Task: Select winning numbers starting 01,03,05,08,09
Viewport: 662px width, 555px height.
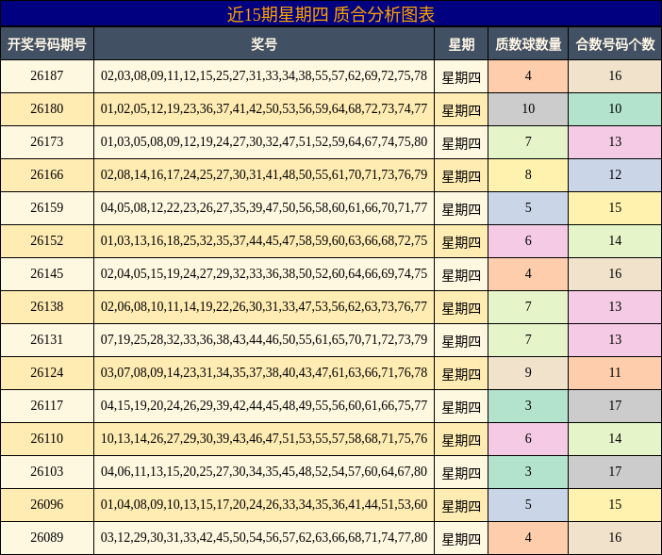Action: point(264,141)
